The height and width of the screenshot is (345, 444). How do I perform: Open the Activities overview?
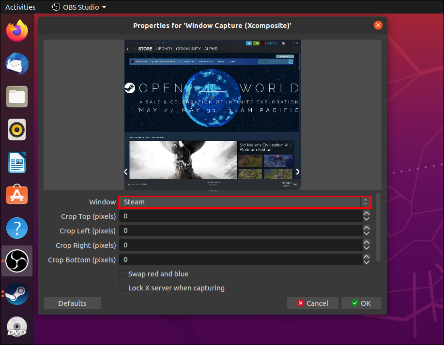[20, 7]
